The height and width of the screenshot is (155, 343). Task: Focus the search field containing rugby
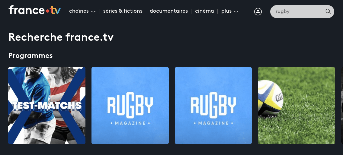(x=302, y=11)
